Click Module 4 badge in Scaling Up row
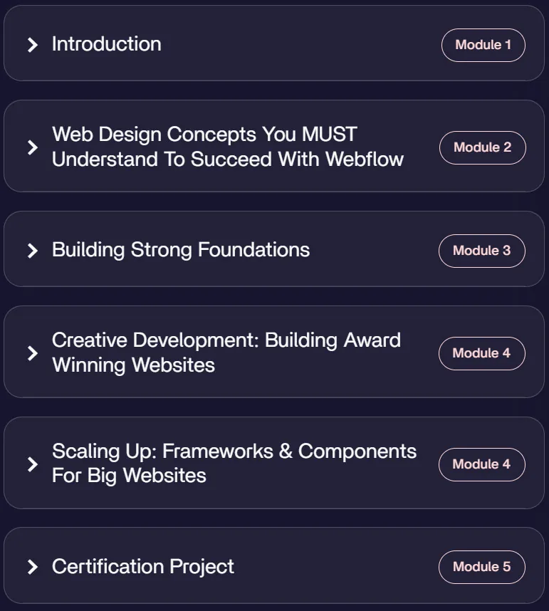The width and height of the screenshot is (549, 611). tap(481, 464)
